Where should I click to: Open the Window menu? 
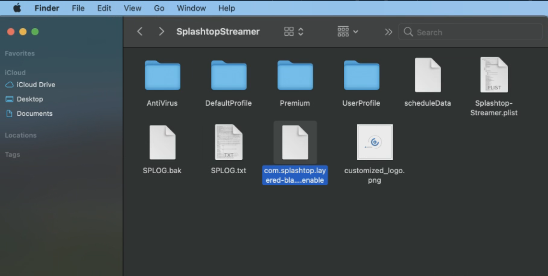191,8
